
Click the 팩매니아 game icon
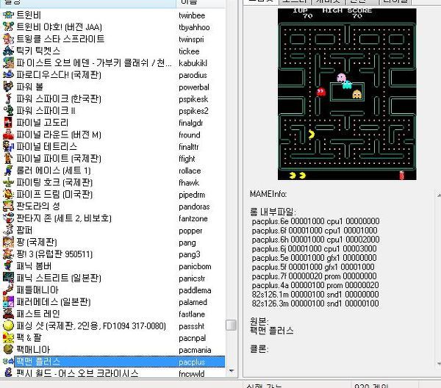tap(8, 350)
